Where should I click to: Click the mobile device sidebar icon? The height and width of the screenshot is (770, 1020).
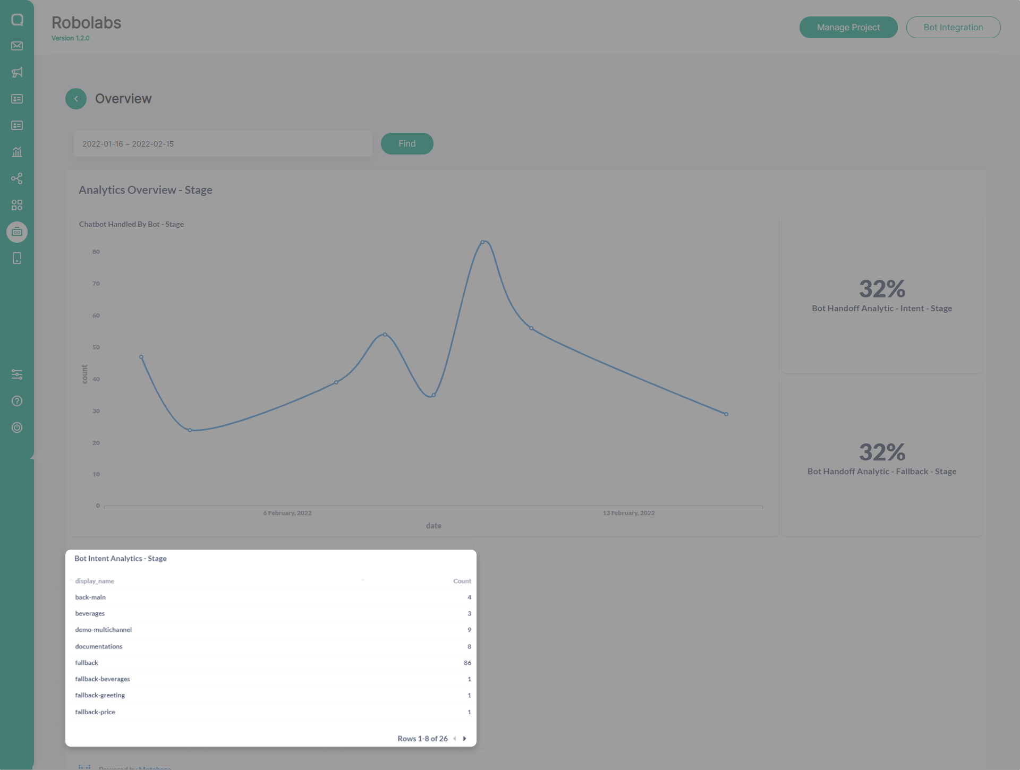(17, 259)
